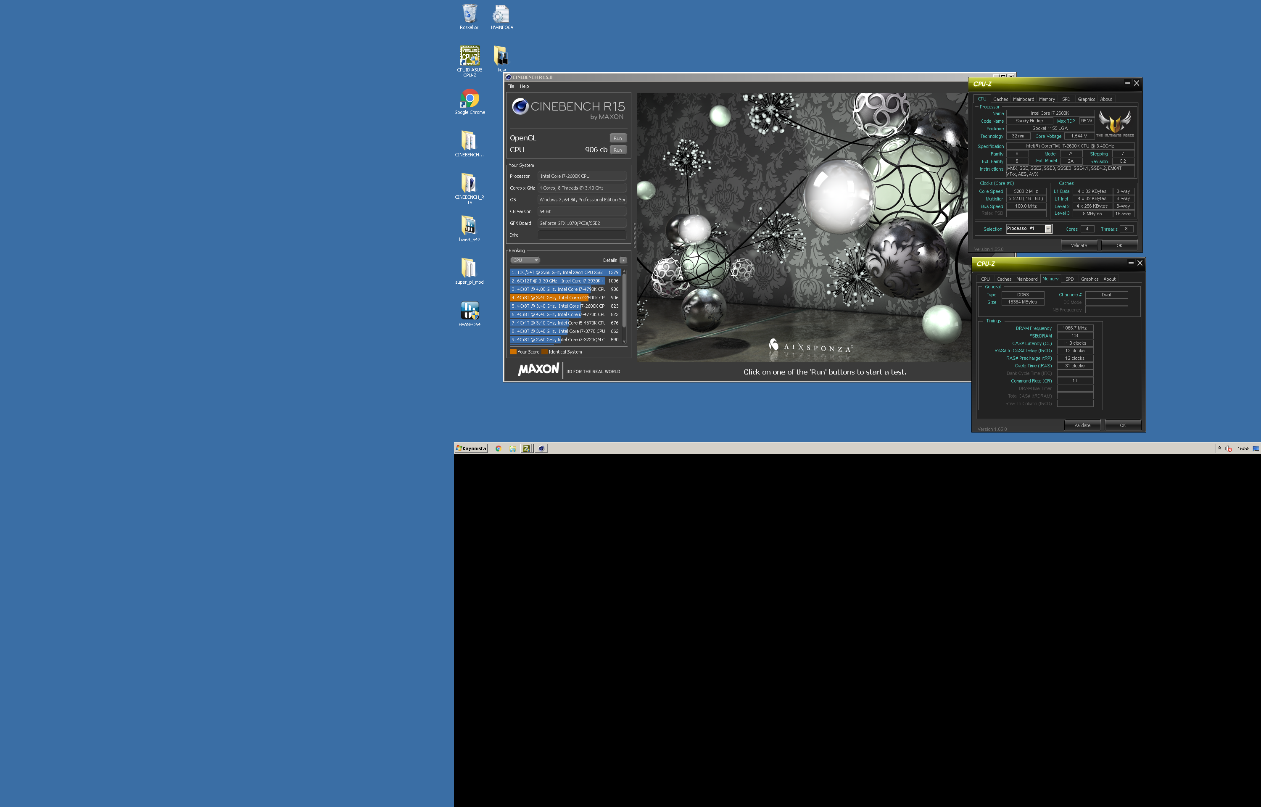
Task: Click the Cinebench taskbar button
Action: pyautogui.click(x=541, y=448)
